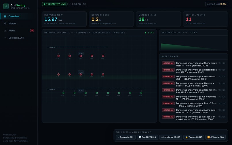Go to the Meters section
This screenshot has height=145, width=232.
pyautogui.click(x=19, y=23)
